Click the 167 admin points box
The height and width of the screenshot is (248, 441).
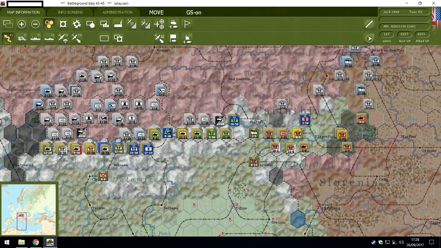[387, 34]
